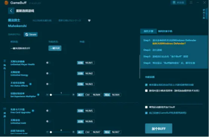Click the Ctrl NUM4 decrease hotkey for Experience Multiplier

[x=90, y=95]
